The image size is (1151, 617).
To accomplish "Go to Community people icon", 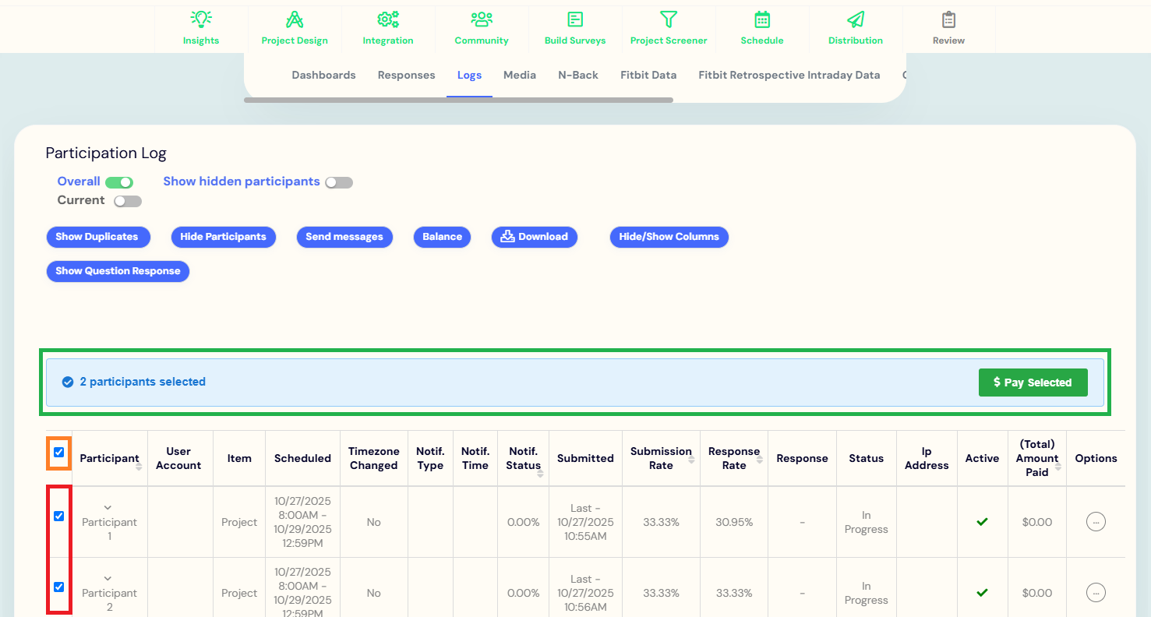I will tap(482, 20).
